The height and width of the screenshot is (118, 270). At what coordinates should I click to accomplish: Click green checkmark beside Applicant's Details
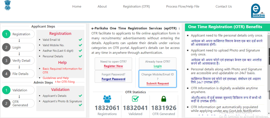click(x=80, y=96)
